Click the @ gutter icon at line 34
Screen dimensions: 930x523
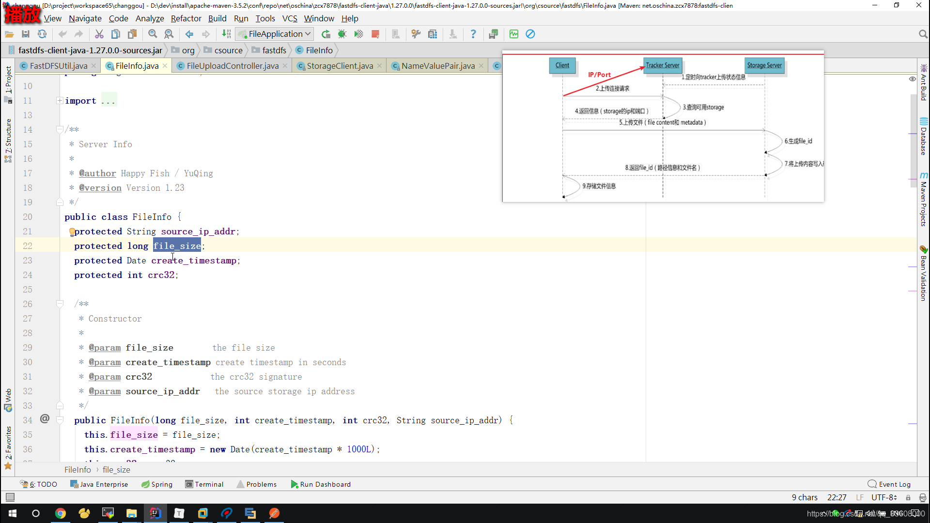tap(45, 419)
